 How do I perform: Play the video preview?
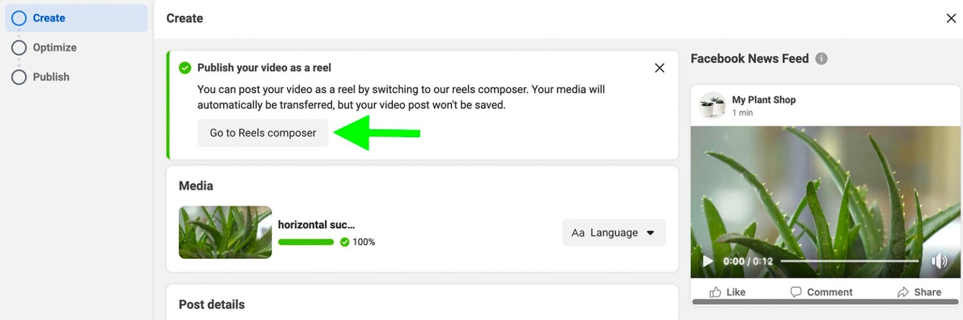pos(708,261)
